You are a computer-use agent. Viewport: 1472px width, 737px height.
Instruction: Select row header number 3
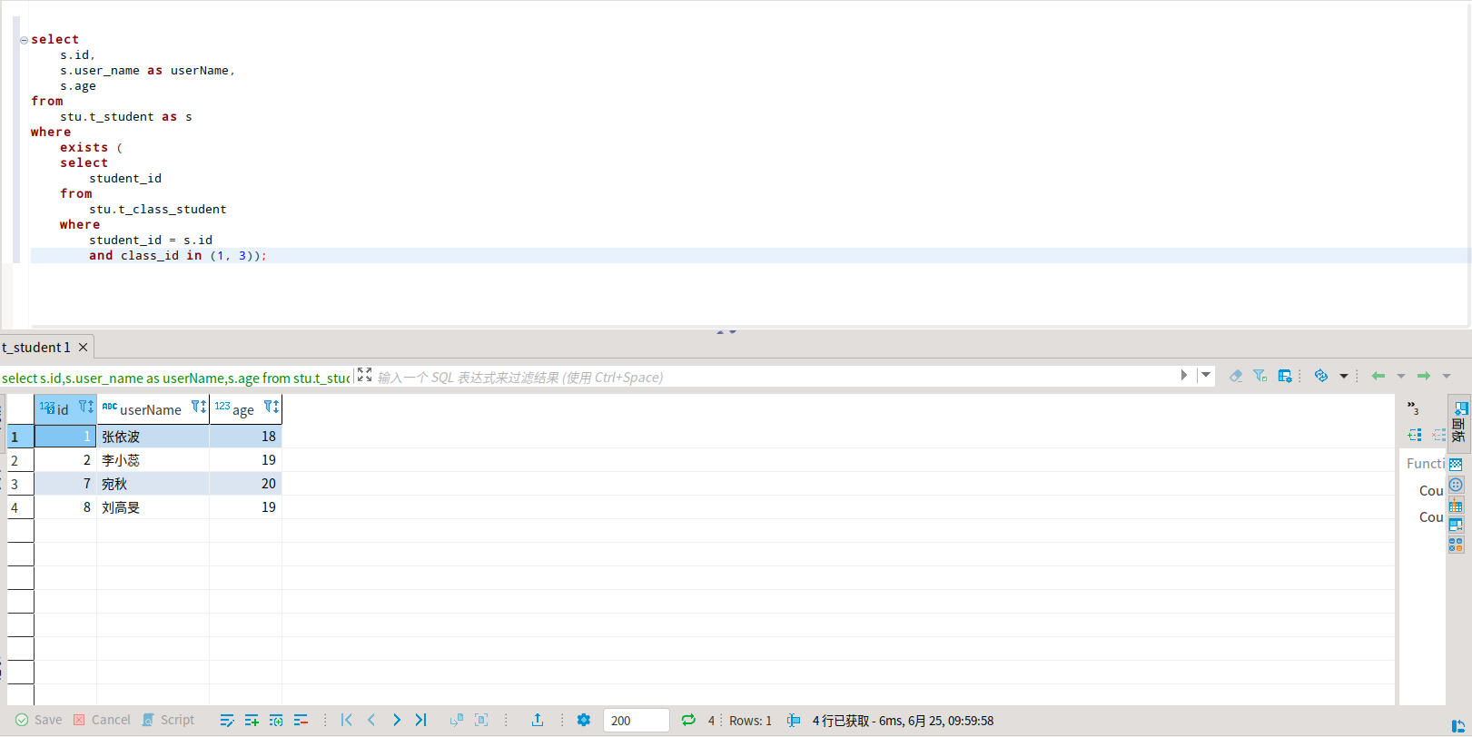pyautogui.click(x=20, y=484)
